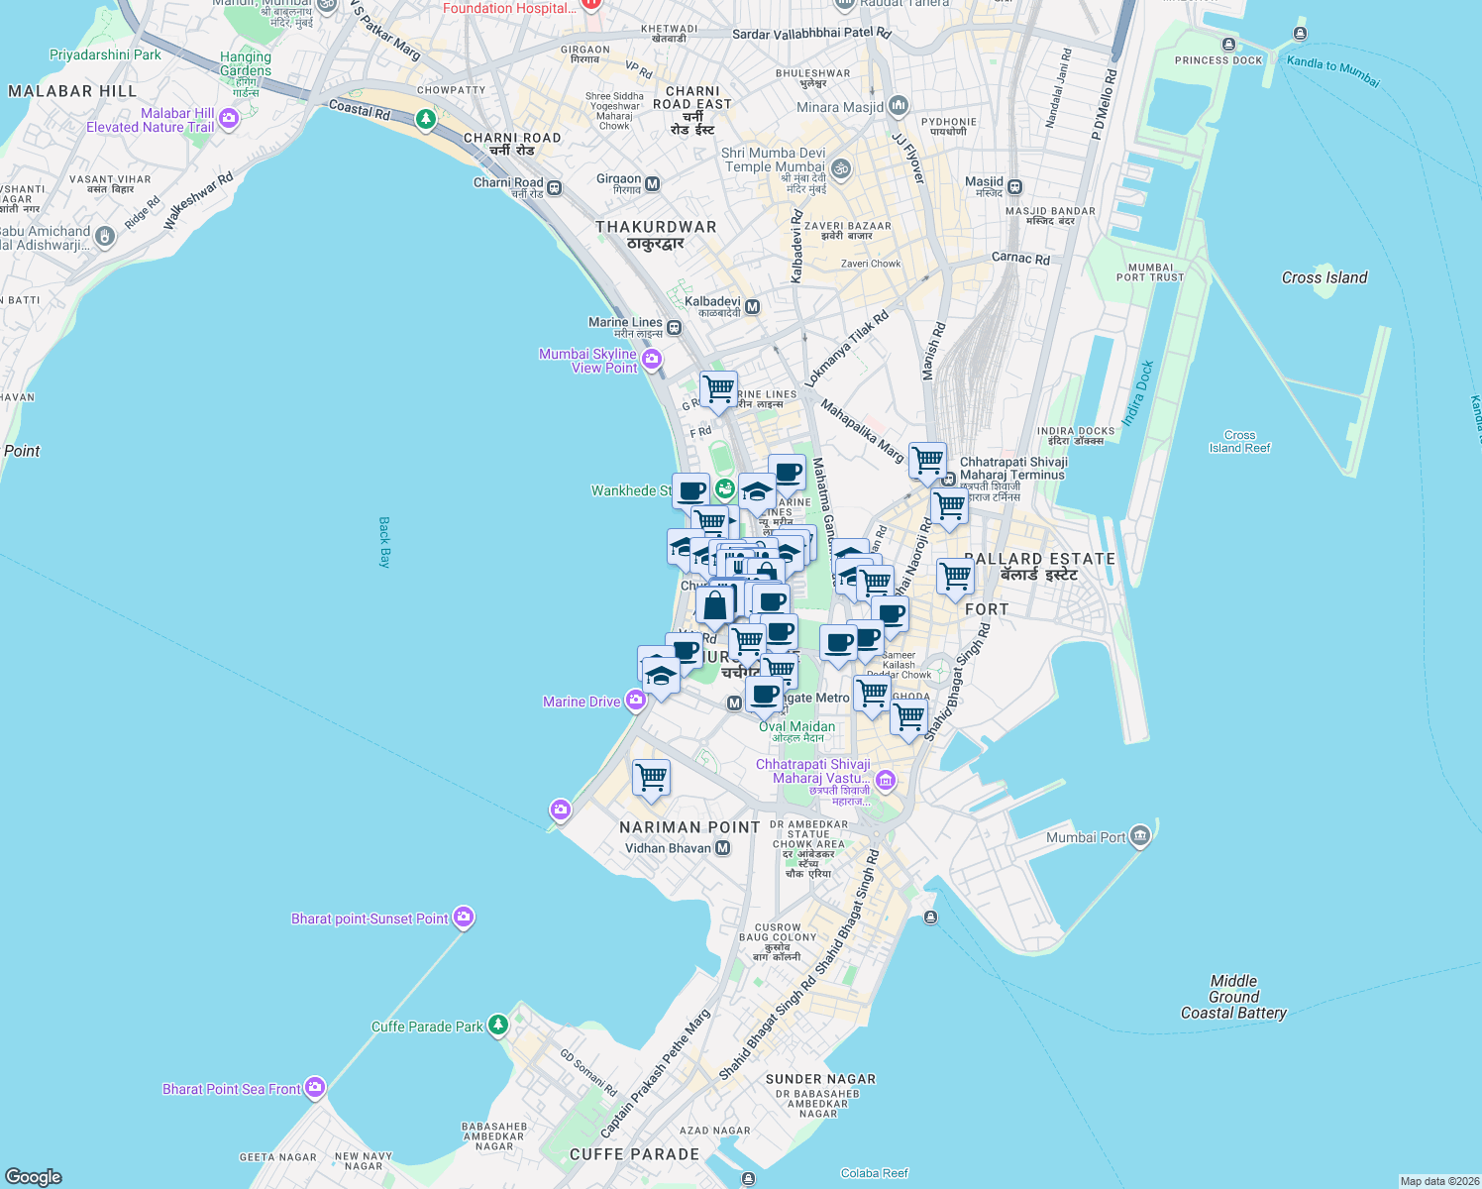Click the Colaba Reef label
This screenshot has height=1189, width=1482.
[874, 1173]
